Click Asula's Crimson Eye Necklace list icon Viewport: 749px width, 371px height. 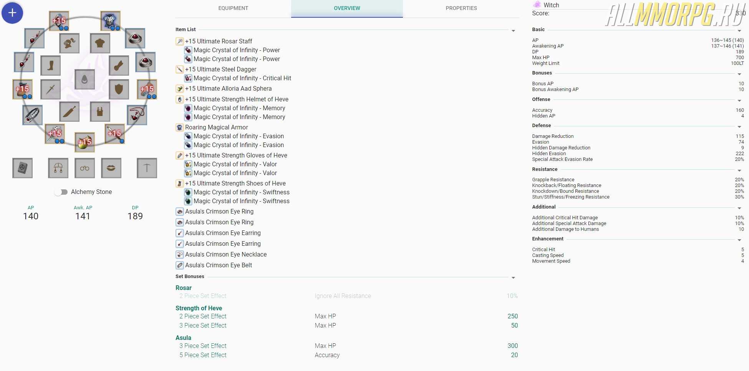(179, 254)
